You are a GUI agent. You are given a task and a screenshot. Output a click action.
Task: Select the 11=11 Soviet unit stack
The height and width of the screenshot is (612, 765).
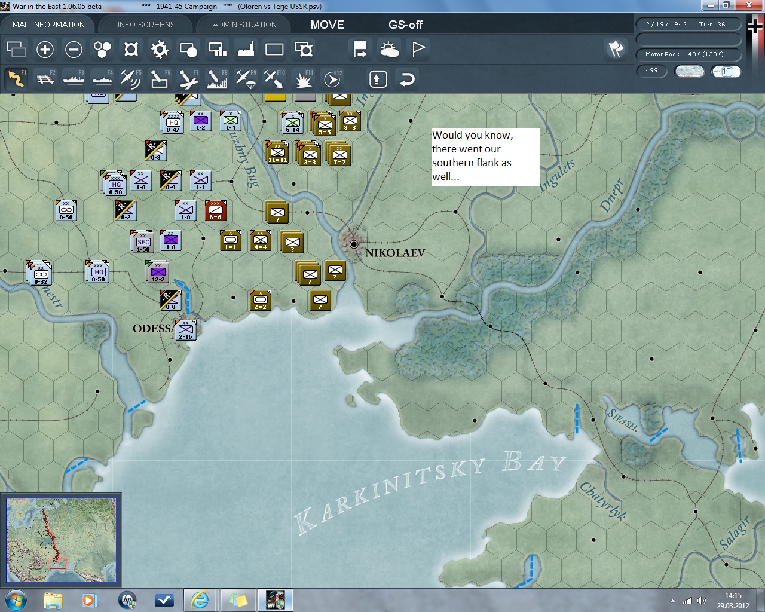tap(277, 152)
